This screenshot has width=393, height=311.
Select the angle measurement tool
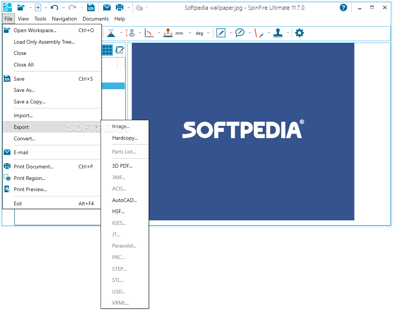pyautogui.click(x=149, y=33)
